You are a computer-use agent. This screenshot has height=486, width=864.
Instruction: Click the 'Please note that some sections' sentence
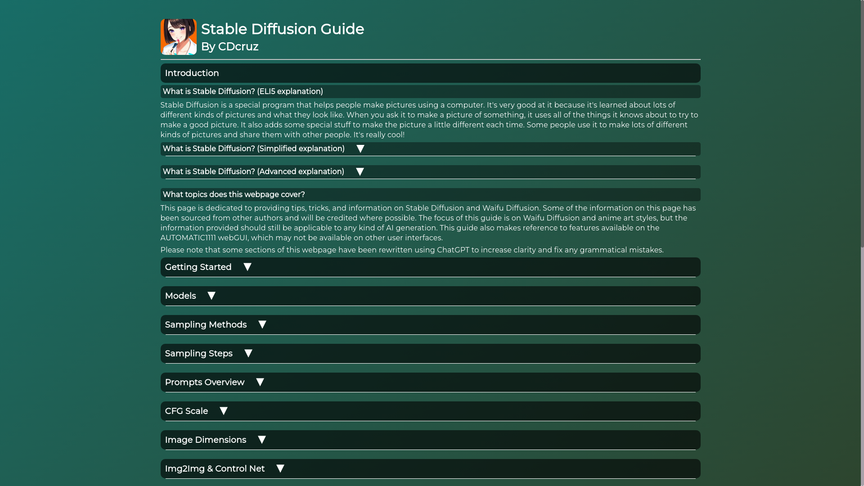point(412,250)
